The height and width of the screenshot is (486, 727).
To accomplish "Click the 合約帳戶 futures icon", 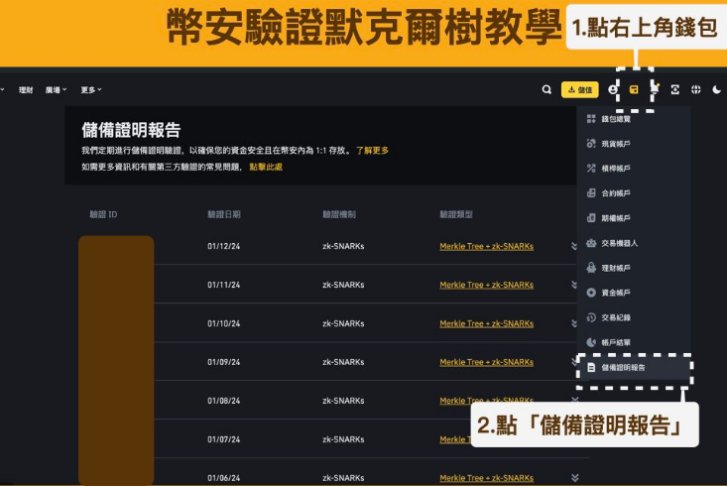I will tap(591, 193).
